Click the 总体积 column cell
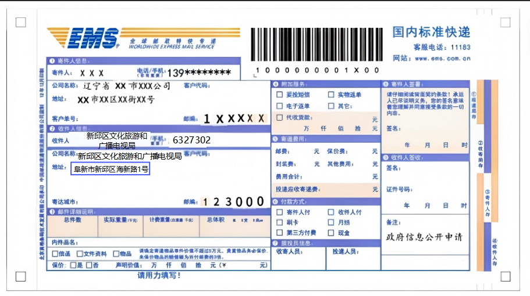Screen dimensions: 530x296 pyautogui.click(x=235, y=226)
